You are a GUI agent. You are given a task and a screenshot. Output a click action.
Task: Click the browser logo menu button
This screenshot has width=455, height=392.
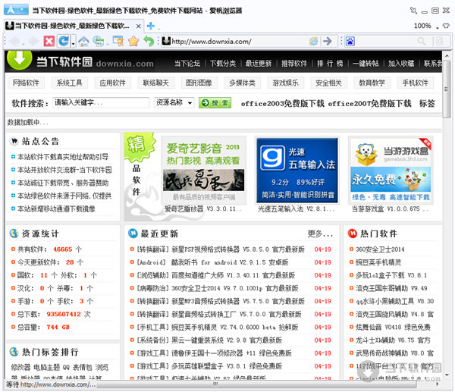16,10
